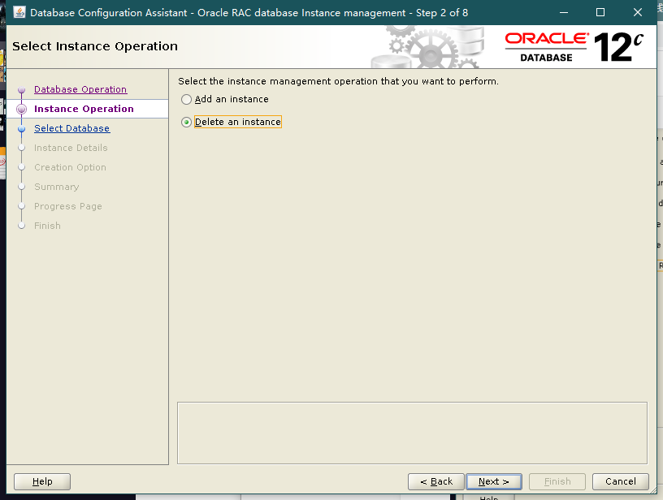Click the Creation Option step label
Screen dimensions: 663x500
click(70, 167)
